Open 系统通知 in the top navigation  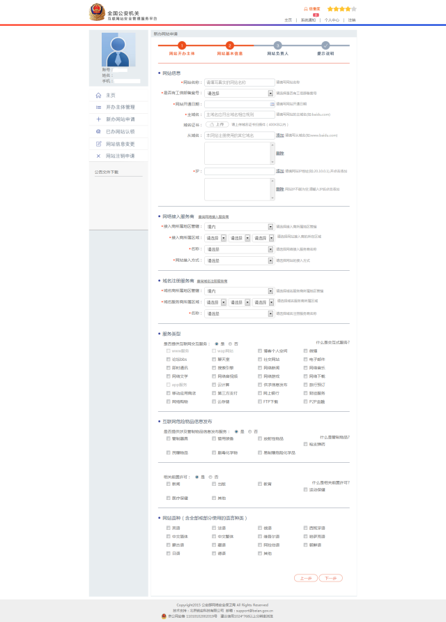pos(308,20)
